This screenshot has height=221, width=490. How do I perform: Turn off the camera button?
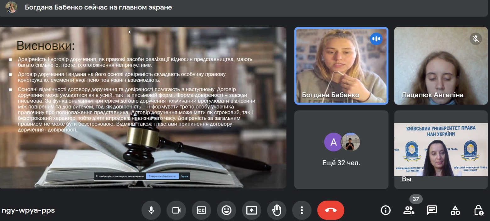click(x=176, y=210)
